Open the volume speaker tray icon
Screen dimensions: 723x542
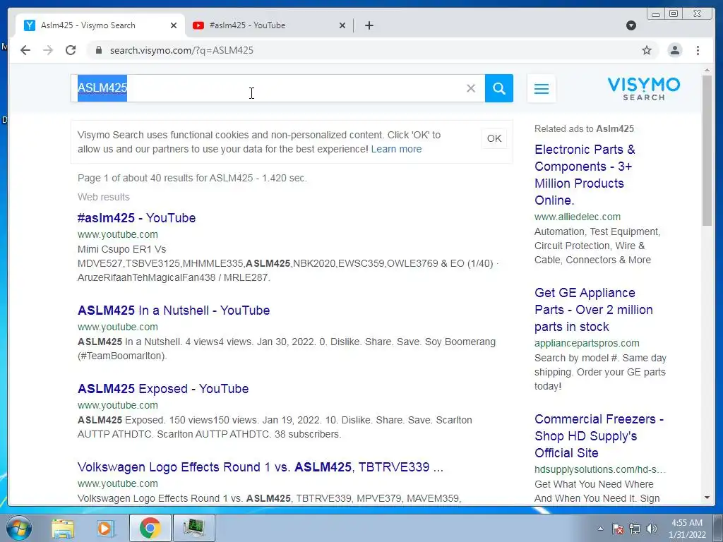click(652, 529)
